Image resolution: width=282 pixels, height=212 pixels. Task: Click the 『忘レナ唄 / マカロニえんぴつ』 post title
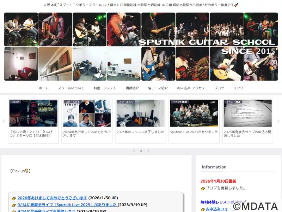[31, 134]
